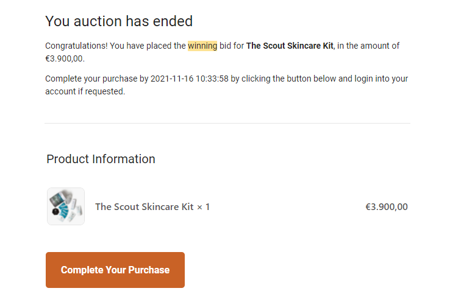
Task: Click the Complete Your Purchase button
Action: tap(115, 270)
